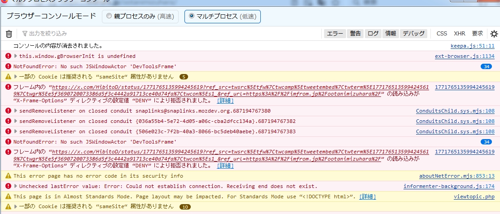Open the keepa.js:51:11 source link
The height and width of the screenshot is (214, 500).
click(472, 46)
